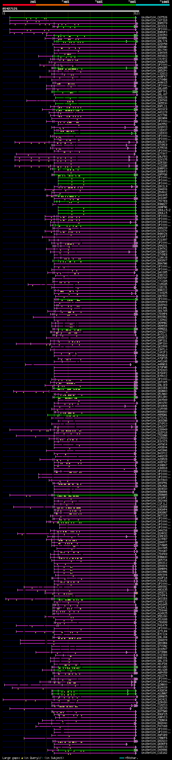Click the green ~80% identity legend segment
Viewport: 172px width, 760px height.
(x=119, y=5)
